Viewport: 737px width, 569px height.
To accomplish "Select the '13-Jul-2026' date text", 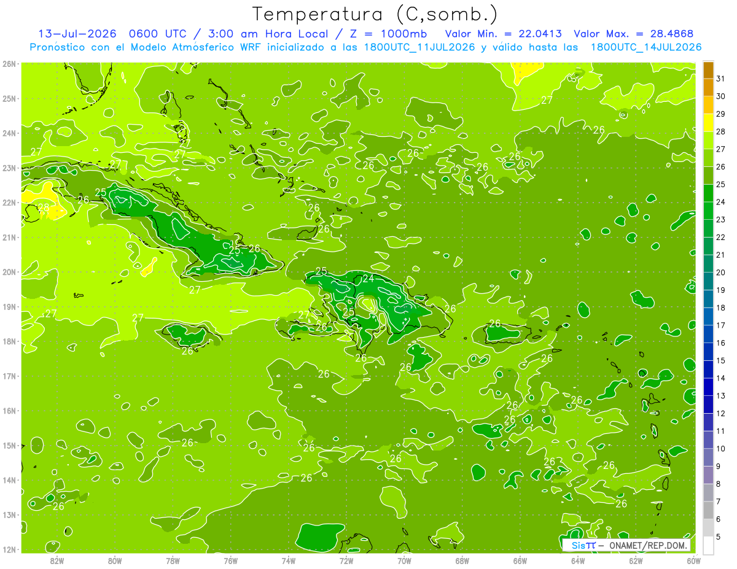I will point(77,34).
